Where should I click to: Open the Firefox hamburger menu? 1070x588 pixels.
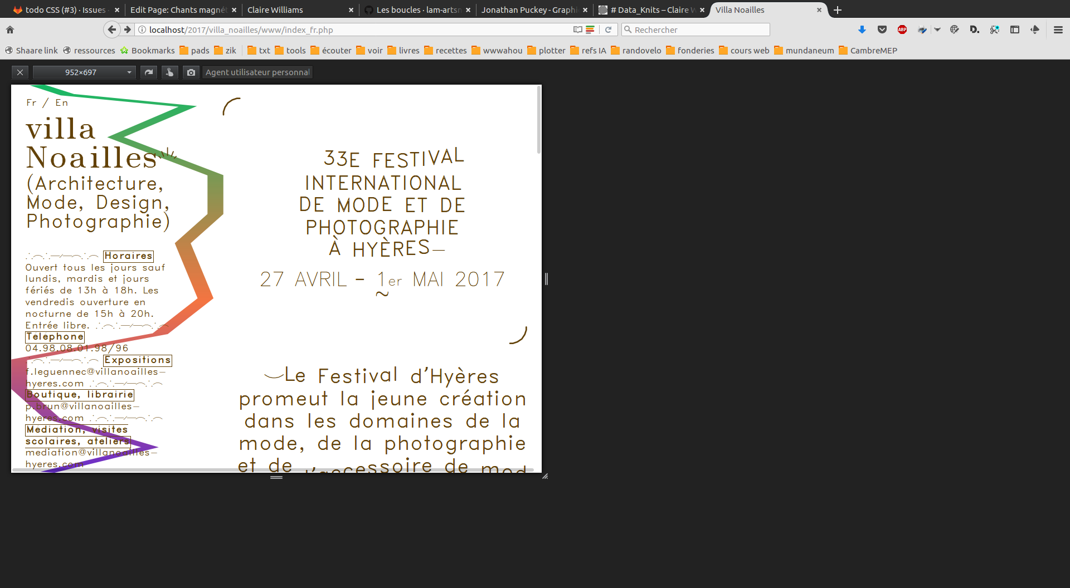point(1058,30)
